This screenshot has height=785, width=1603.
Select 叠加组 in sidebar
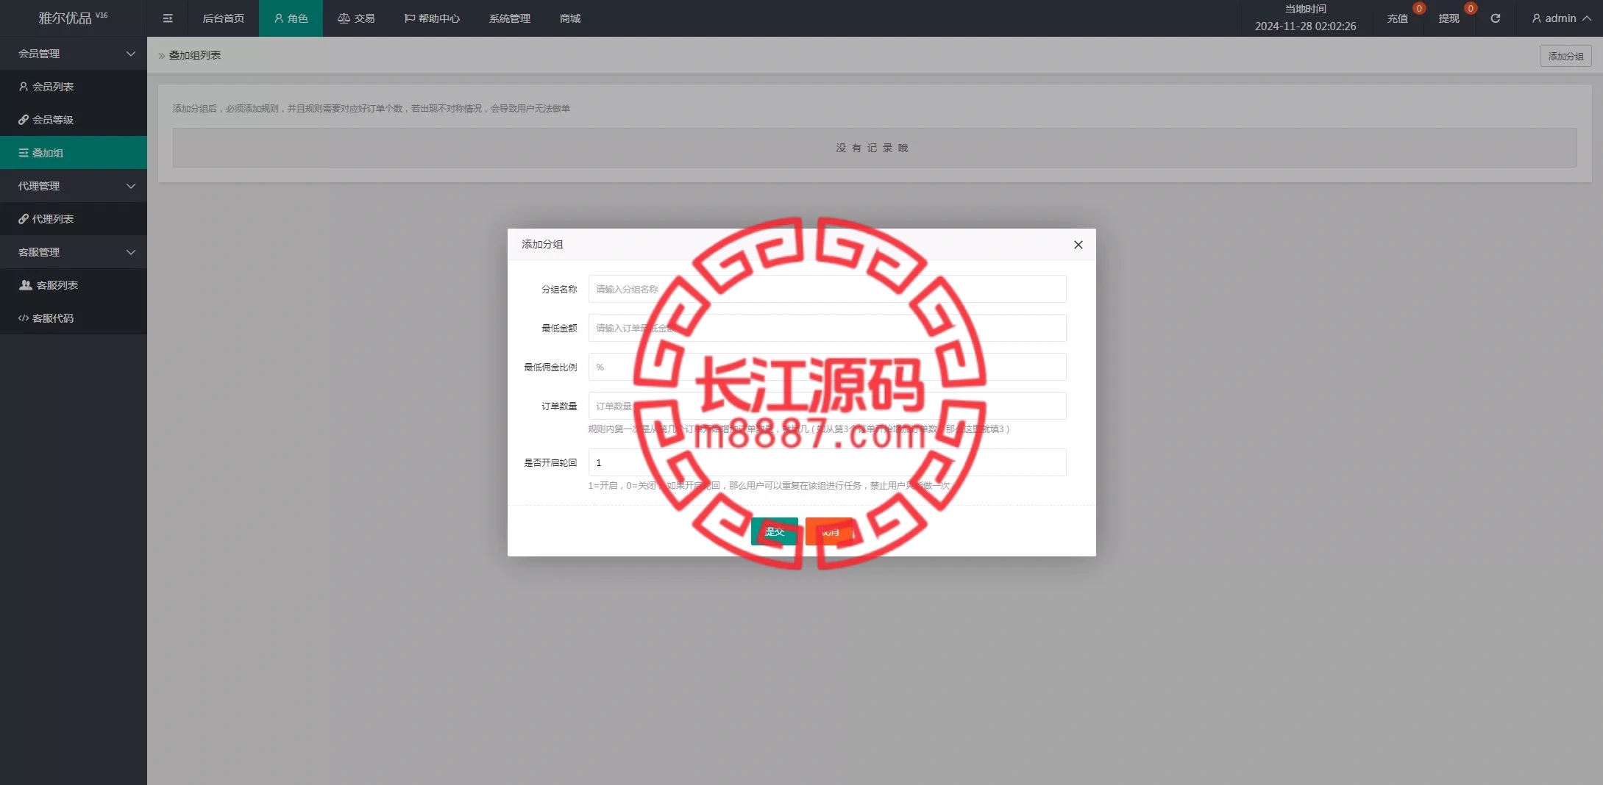pyautogui.click(x=74, y=153)
